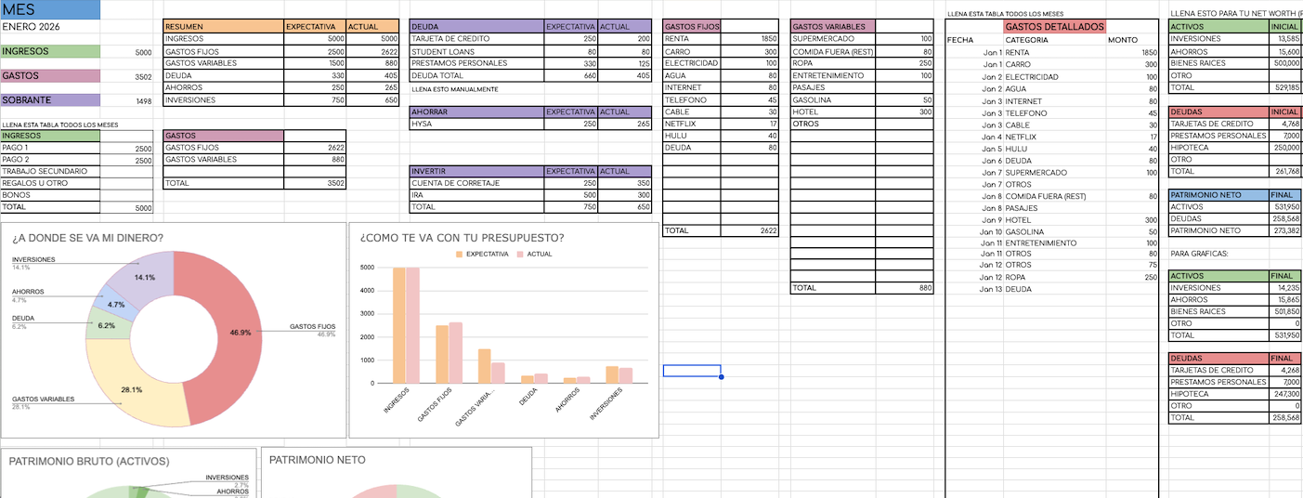Click the selected cell's blue fill handle
Screen dimensions: 1303x498
click(x=721, y=376)
